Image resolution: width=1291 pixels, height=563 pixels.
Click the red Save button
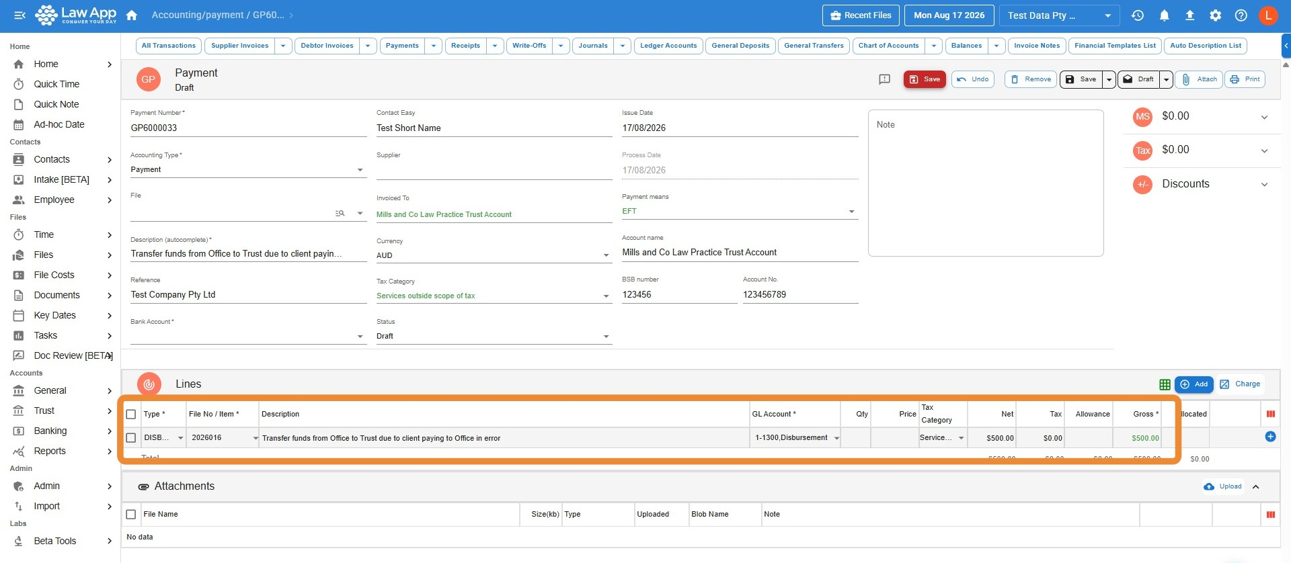click(925, 79)
